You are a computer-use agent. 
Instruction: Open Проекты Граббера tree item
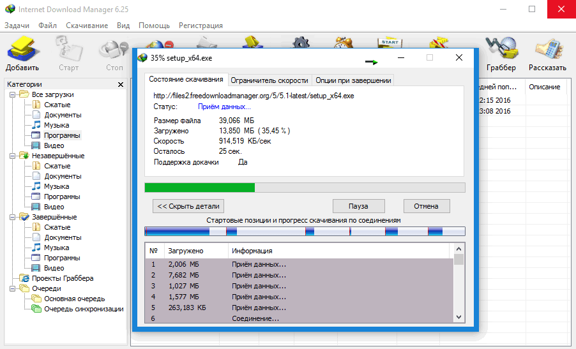(62, 278)
